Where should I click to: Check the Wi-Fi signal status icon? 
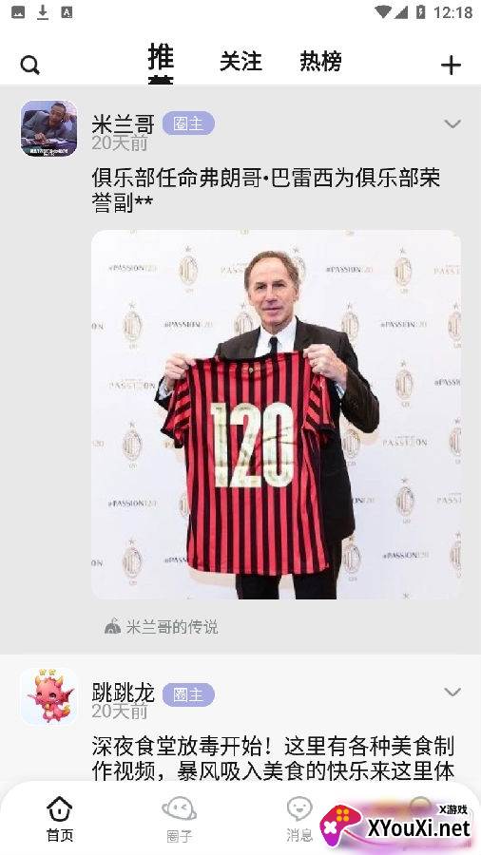(x=383, y=12)
